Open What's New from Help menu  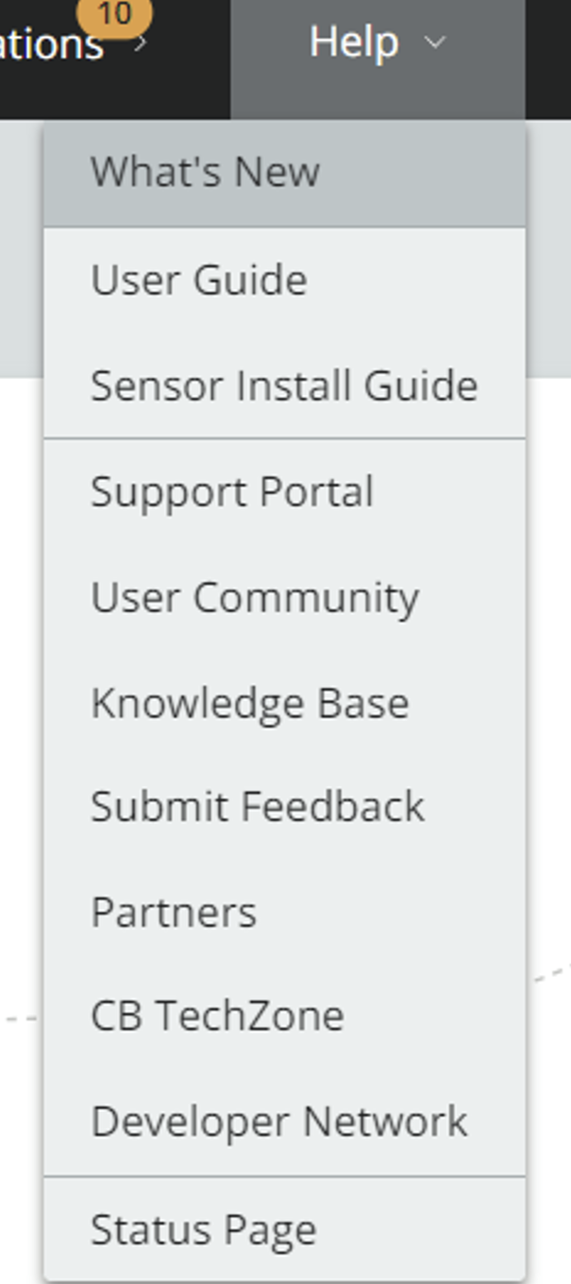tap(205, 173)
